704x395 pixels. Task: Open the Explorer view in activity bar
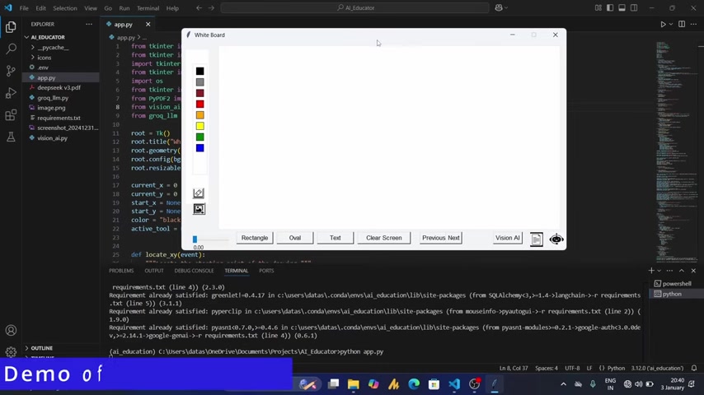pos(11,27)
